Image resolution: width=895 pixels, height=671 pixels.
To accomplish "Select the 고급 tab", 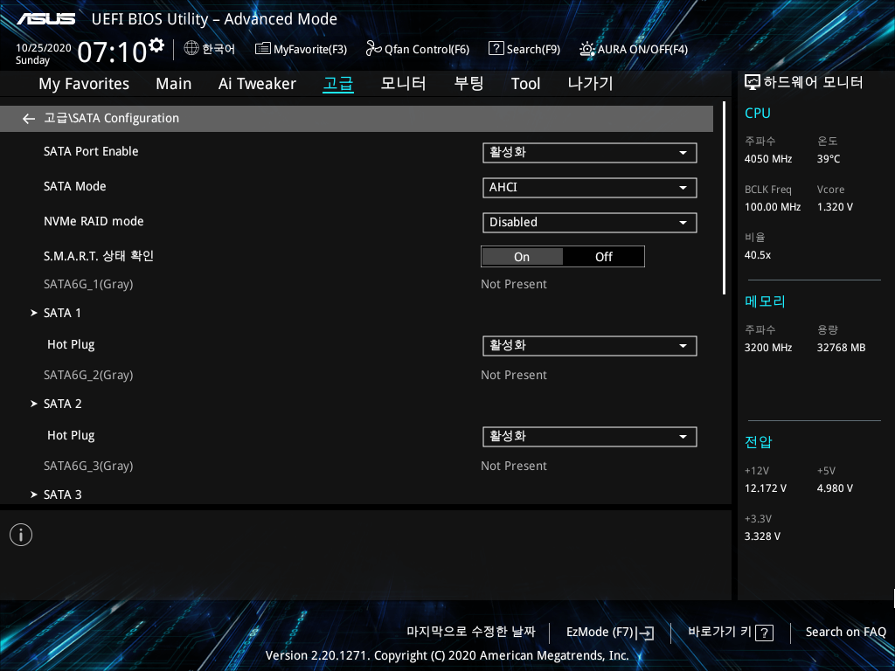I will coord(338,84).
